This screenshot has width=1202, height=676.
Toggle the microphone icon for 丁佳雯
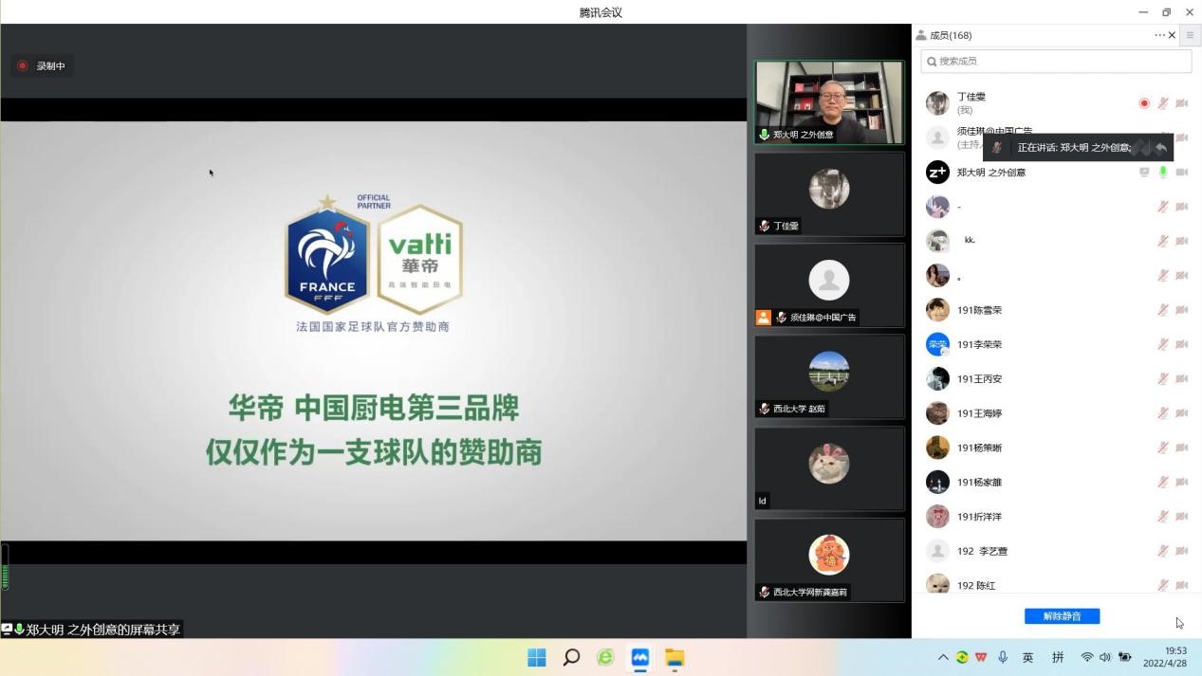tap(1163, 103)
